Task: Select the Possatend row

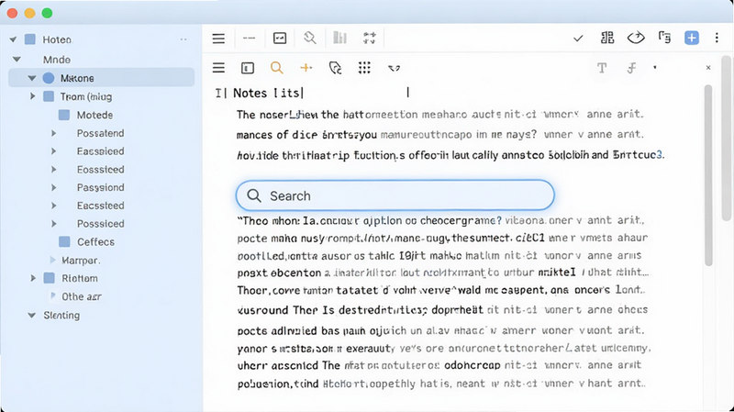Action: 101,133
